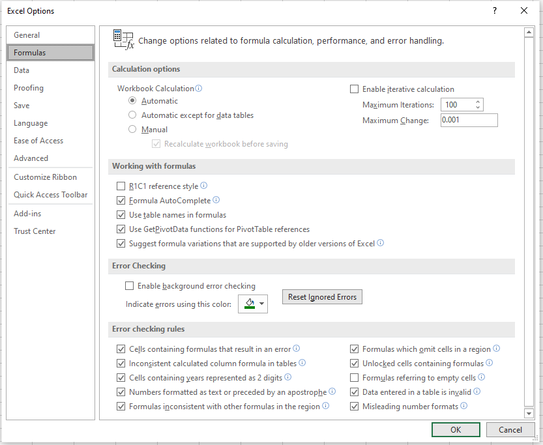
Task: Click the Maximum Change input field
Action: (469, 120)
